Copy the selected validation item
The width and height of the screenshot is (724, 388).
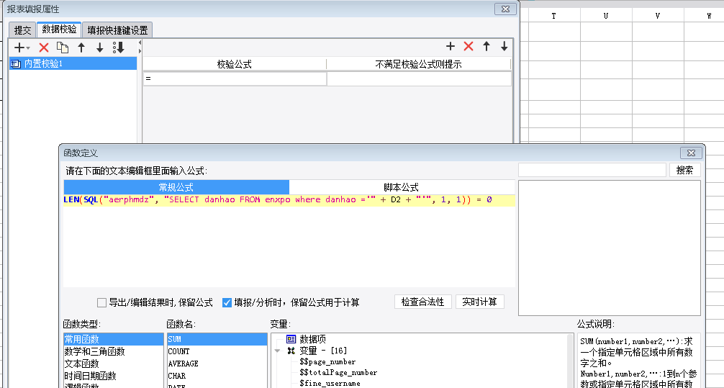click(x=63, y=47)
